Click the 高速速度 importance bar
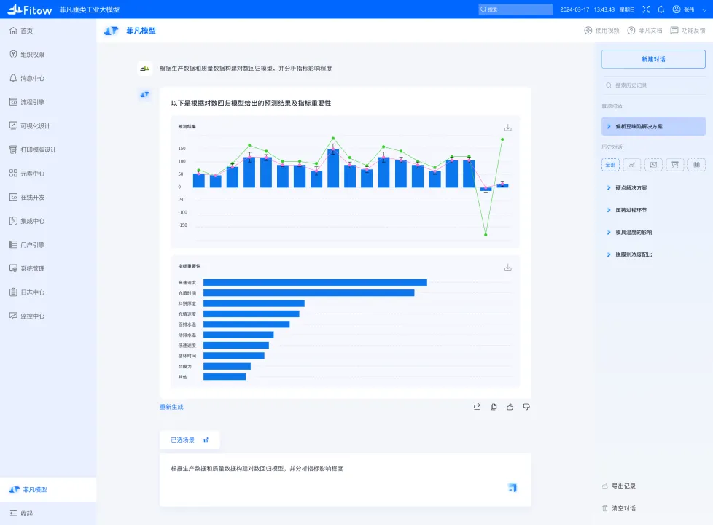713x525 pixels. coord(315,282)
